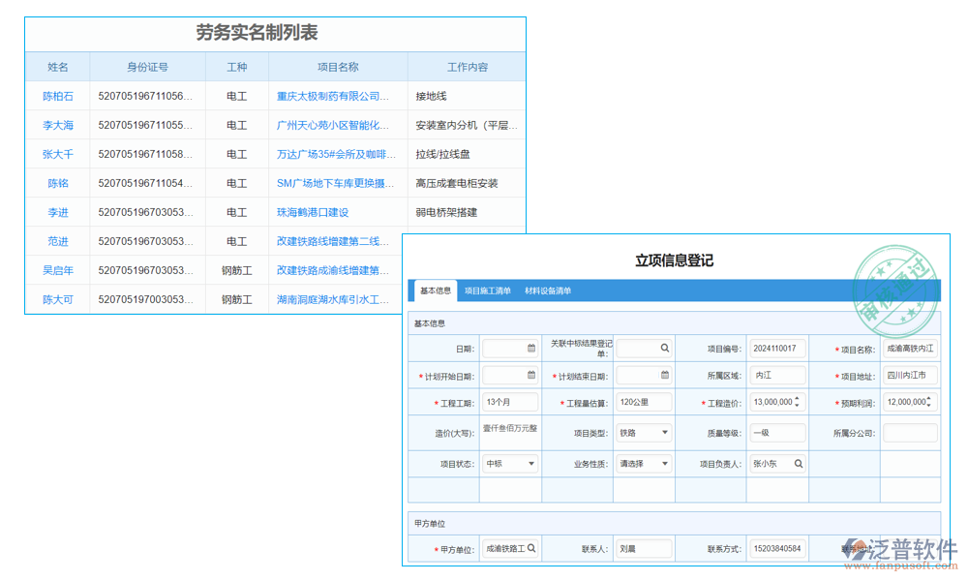
Task: Click the 身份证号 column header
Action: [147, 66]
